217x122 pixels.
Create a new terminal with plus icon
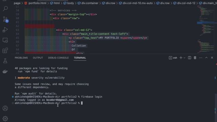click(x=181, y=58)
